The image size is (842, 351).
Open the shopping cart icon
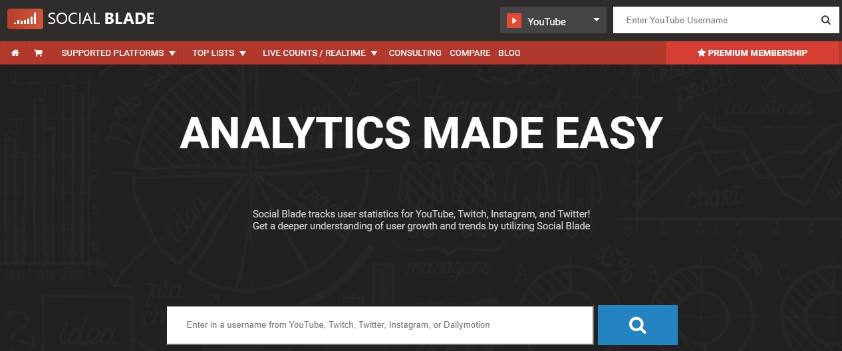pyautogui.click(x=38, y=53)
